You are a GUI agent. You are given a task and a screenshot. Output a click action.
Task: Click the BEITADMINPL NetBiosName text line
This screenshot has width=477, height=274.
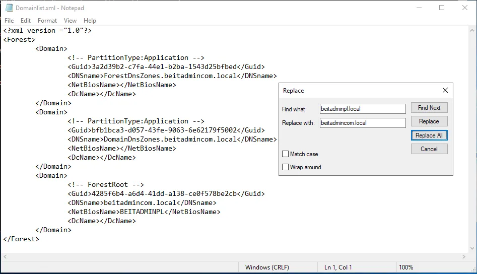click(144, 212)
